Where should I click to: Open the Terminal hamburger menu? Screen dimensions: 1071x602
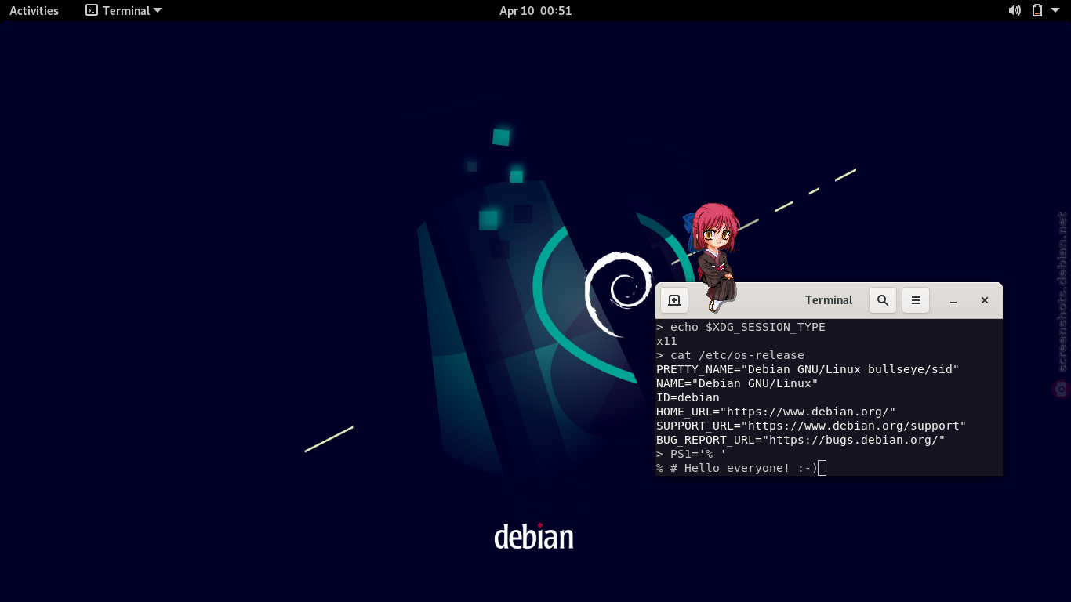916,300
